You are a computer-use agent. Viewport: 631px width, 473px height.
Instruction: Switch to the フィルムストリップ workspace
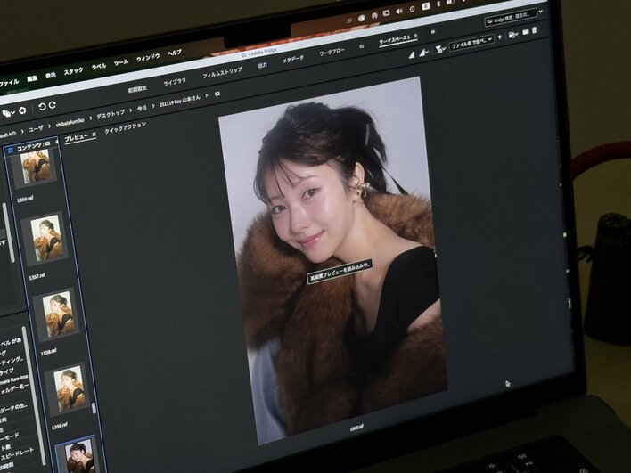[x=222, y=74]
